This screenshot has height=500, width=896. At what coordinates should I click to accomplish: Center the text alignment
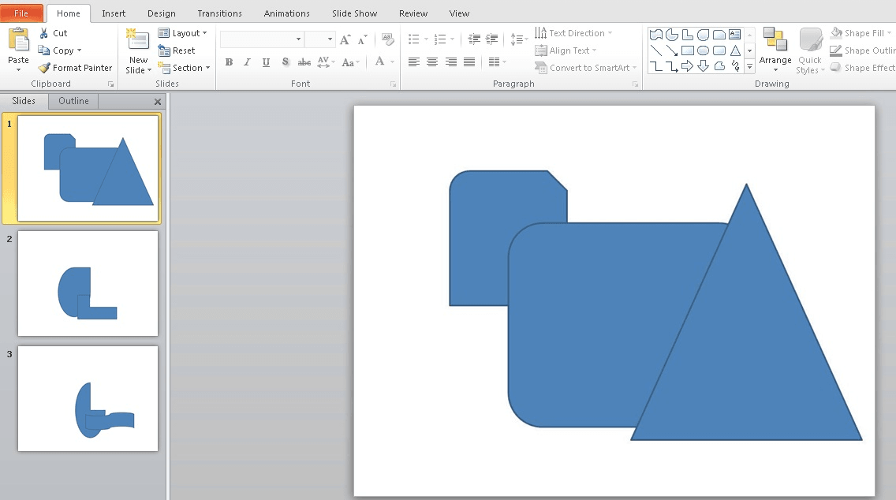tap(432, 62)
